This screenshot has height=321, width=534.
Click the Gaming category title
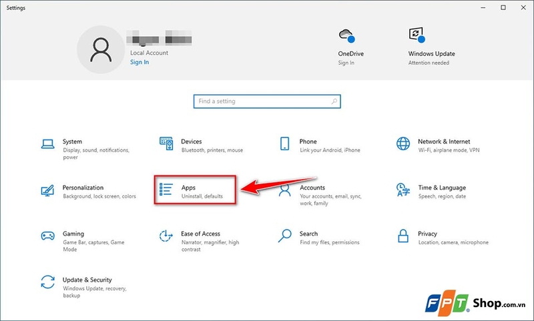(73, 234)
